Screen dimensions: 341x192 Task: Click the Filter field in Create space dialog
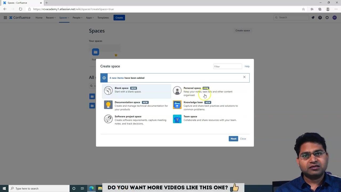(228, 66)
